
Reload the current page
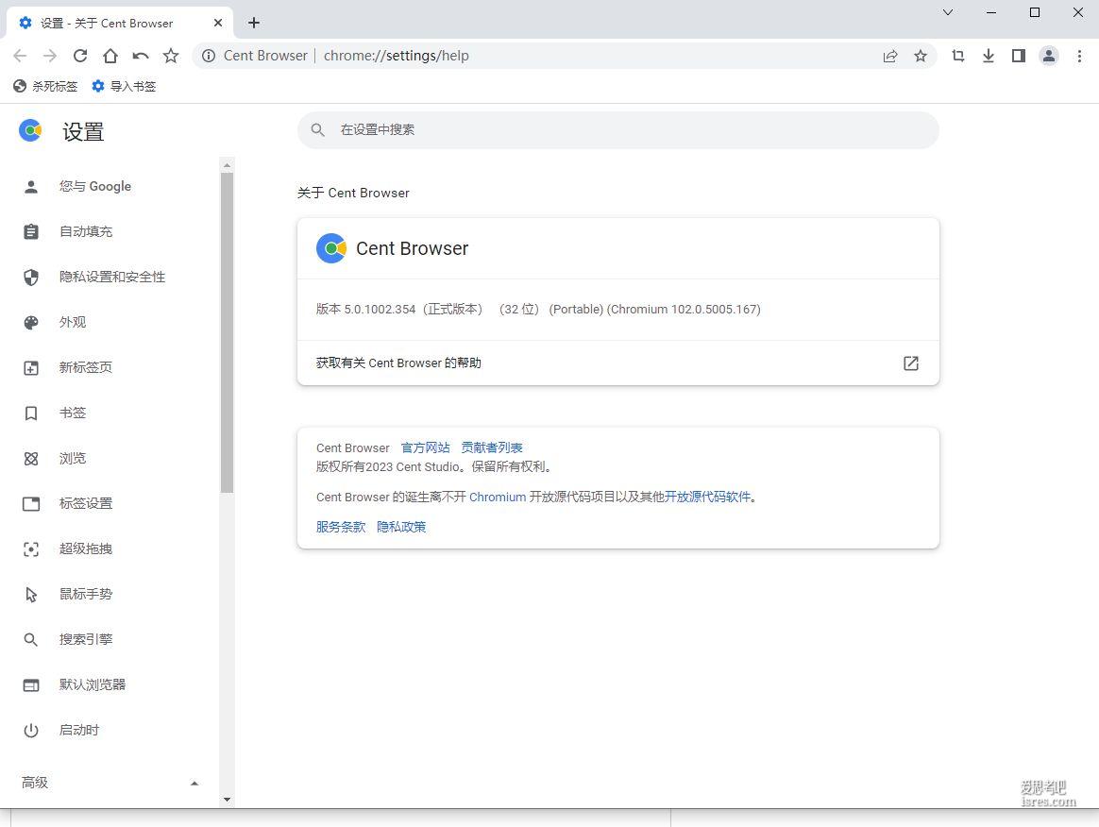click(80, 56)
